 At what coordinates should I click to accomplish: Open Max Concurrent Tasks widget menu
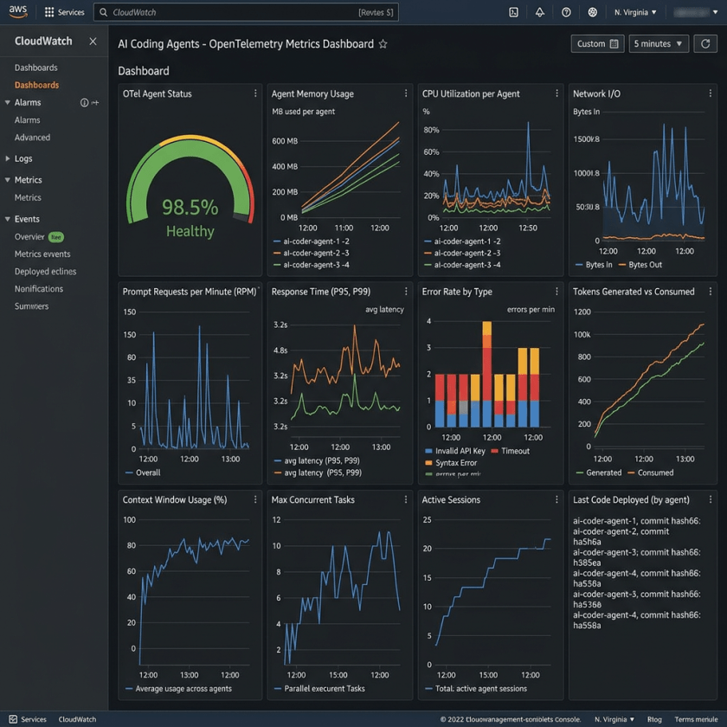click(406, 499)
